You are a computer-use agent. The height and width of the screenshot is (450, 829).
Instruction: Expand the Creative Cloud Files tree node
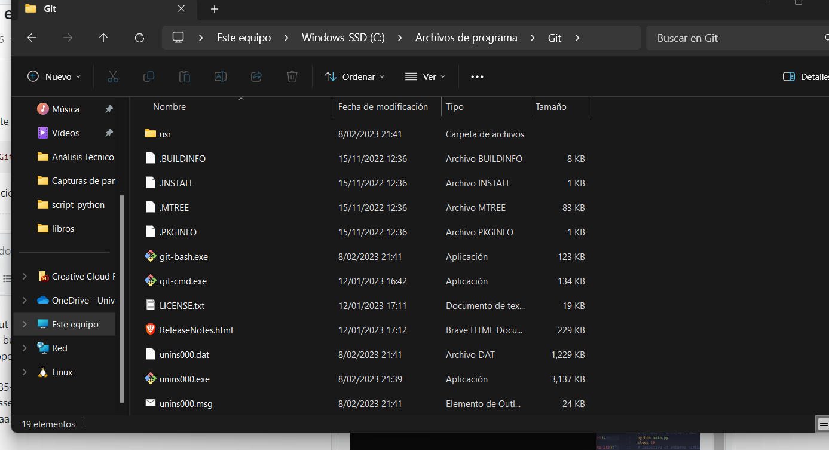[25, 277]
